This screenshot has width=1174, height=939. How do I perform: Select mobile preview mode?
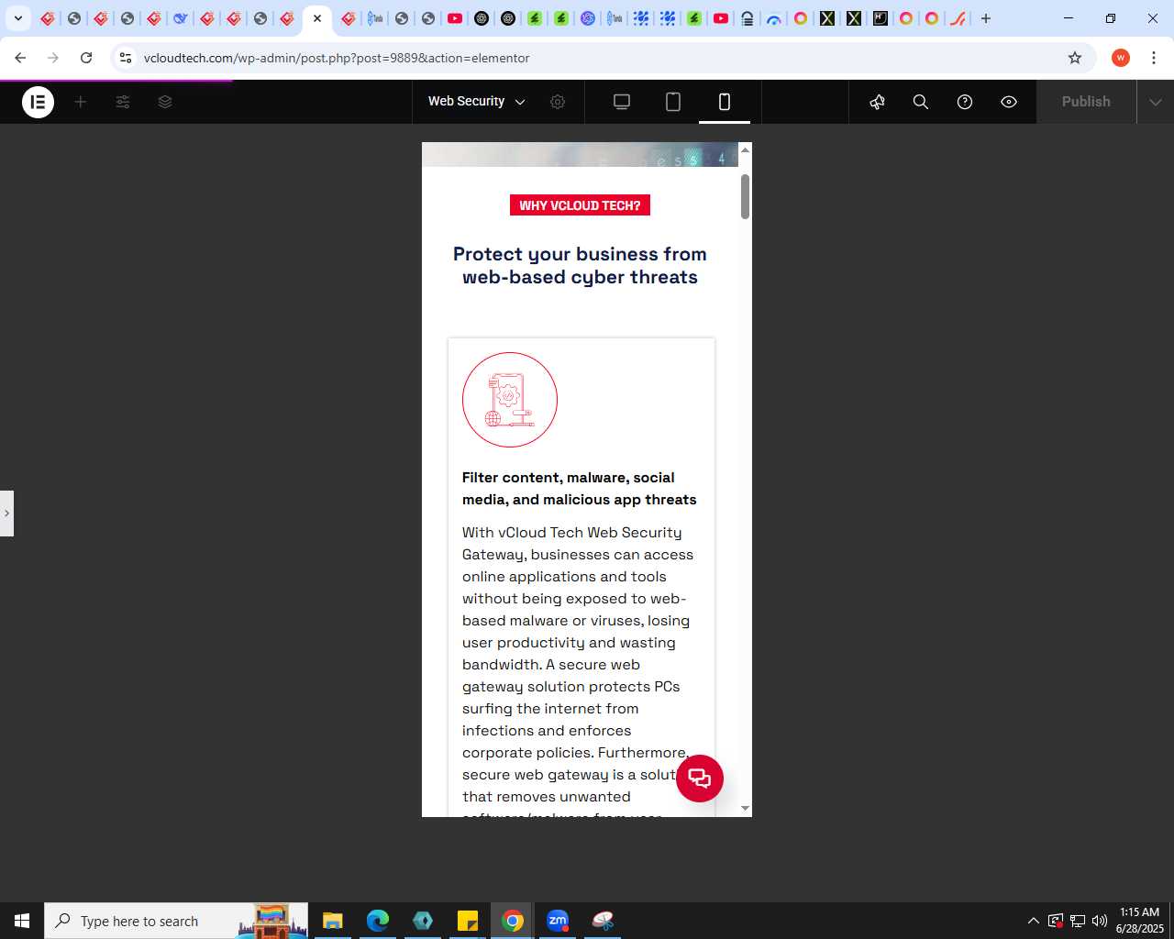725,102
